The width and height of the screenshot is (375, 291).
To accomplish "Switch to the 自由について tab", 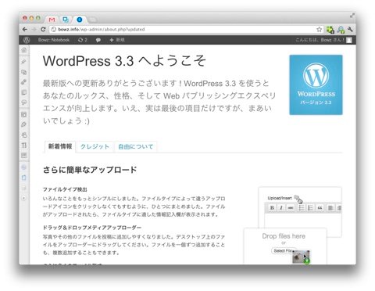I will pos(135,146).
